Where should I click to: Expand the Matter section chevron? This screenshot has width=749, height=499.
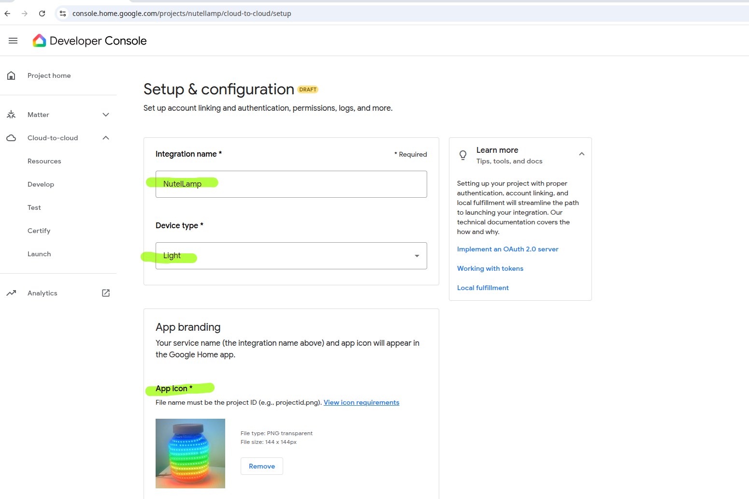[x=106, y=115]
